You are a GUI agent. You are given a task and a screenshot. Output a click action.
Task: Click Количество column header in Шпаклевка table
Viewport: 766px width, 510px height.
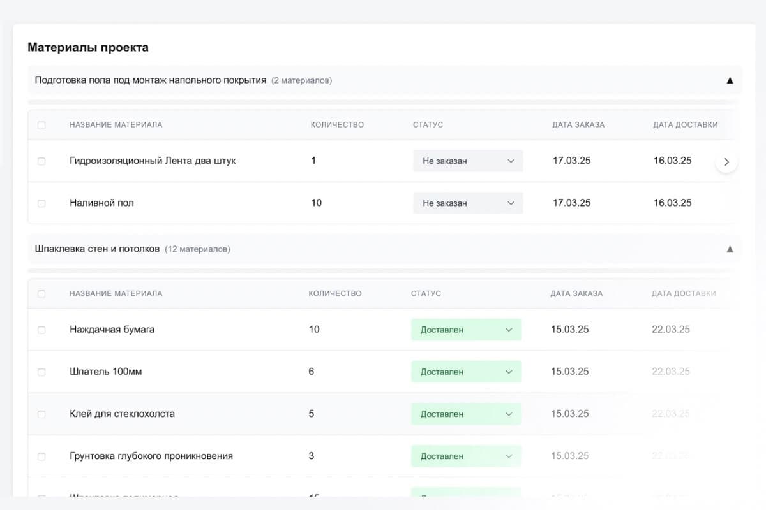(334, 294)
